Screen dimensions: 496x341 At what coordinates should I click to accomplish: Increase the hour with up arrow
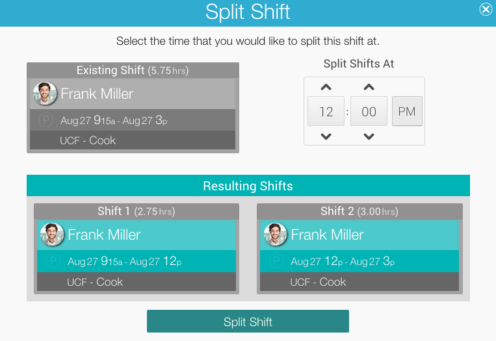pos(326,87)
